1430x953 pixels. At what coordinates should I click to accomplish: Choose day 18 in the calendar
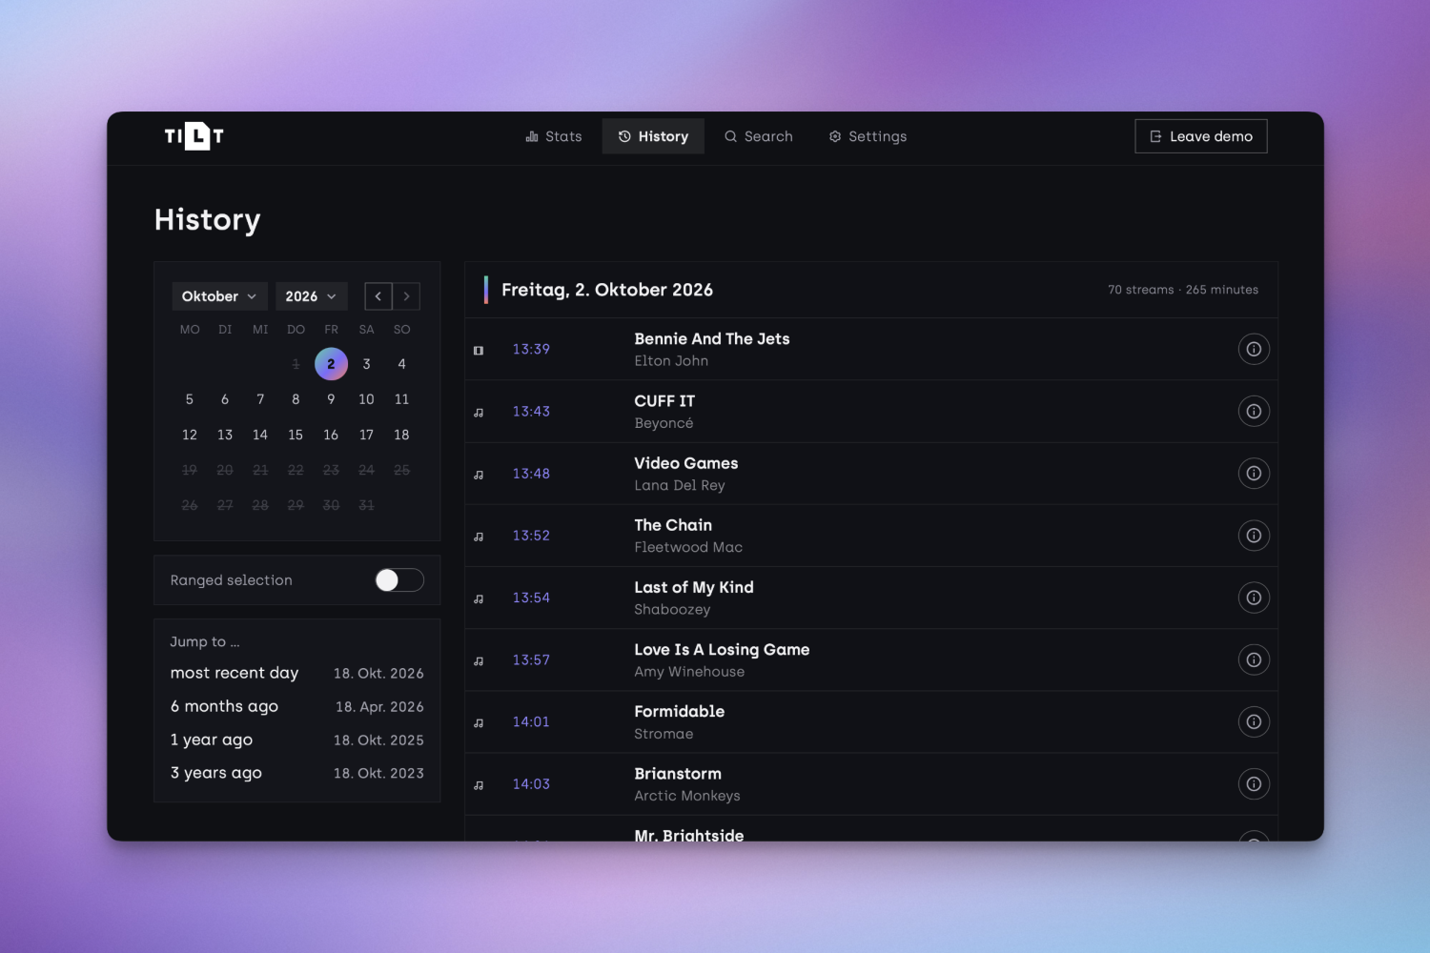point(401,435)
